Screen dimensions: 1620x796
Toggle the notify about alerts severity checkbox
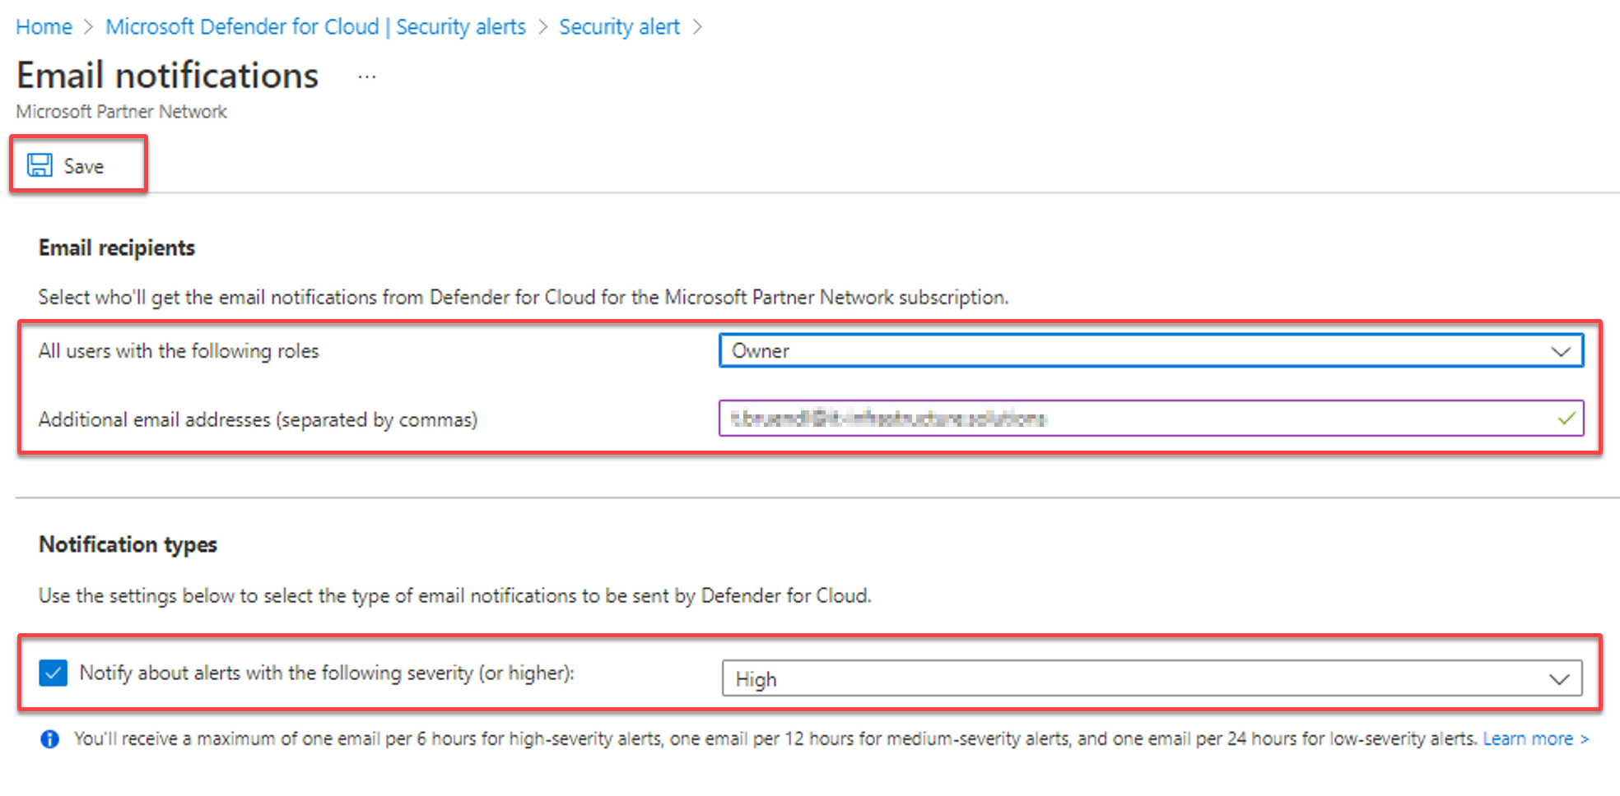[54, 673]
